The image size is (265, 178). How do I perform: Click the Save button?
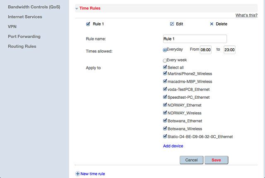216,160
